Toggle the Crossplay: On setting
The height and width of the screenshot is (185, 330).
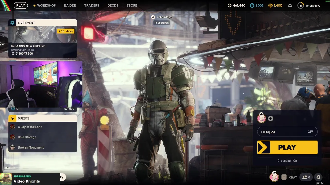[x=287, y=161]
